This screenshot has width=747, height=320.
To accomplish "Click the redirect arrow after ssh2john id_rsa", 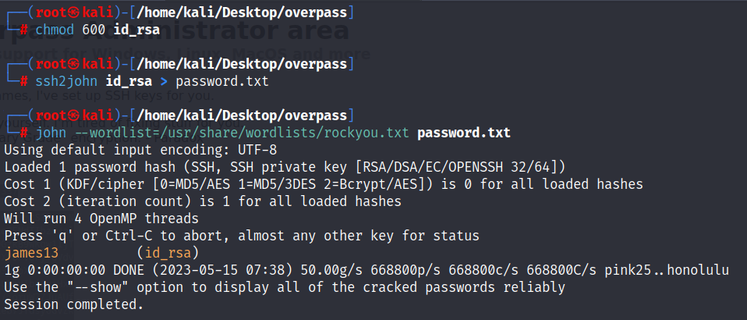I will pos(164,81).
